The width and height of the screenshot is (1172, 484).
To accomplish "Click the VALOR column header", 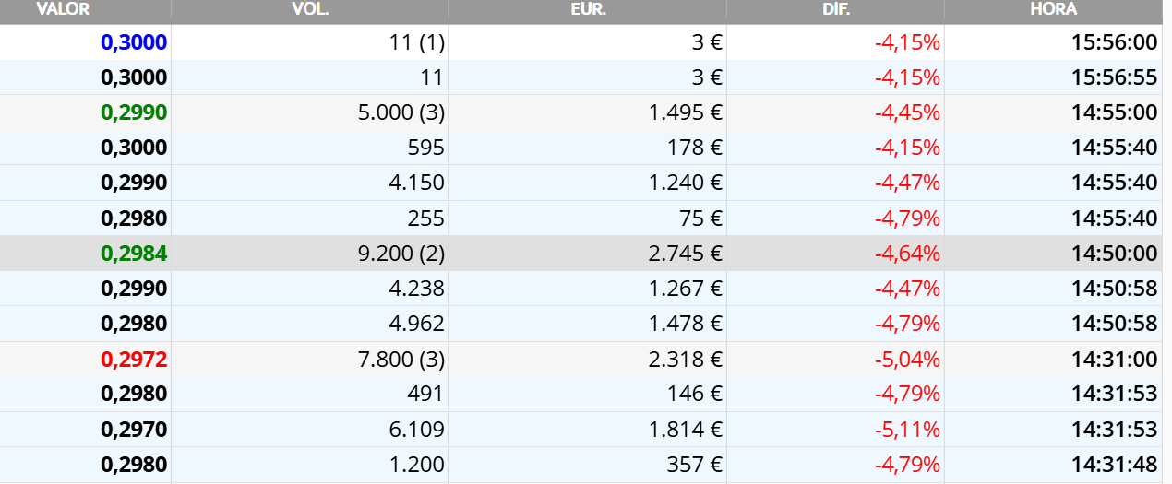I will click(x=63, y=9).
